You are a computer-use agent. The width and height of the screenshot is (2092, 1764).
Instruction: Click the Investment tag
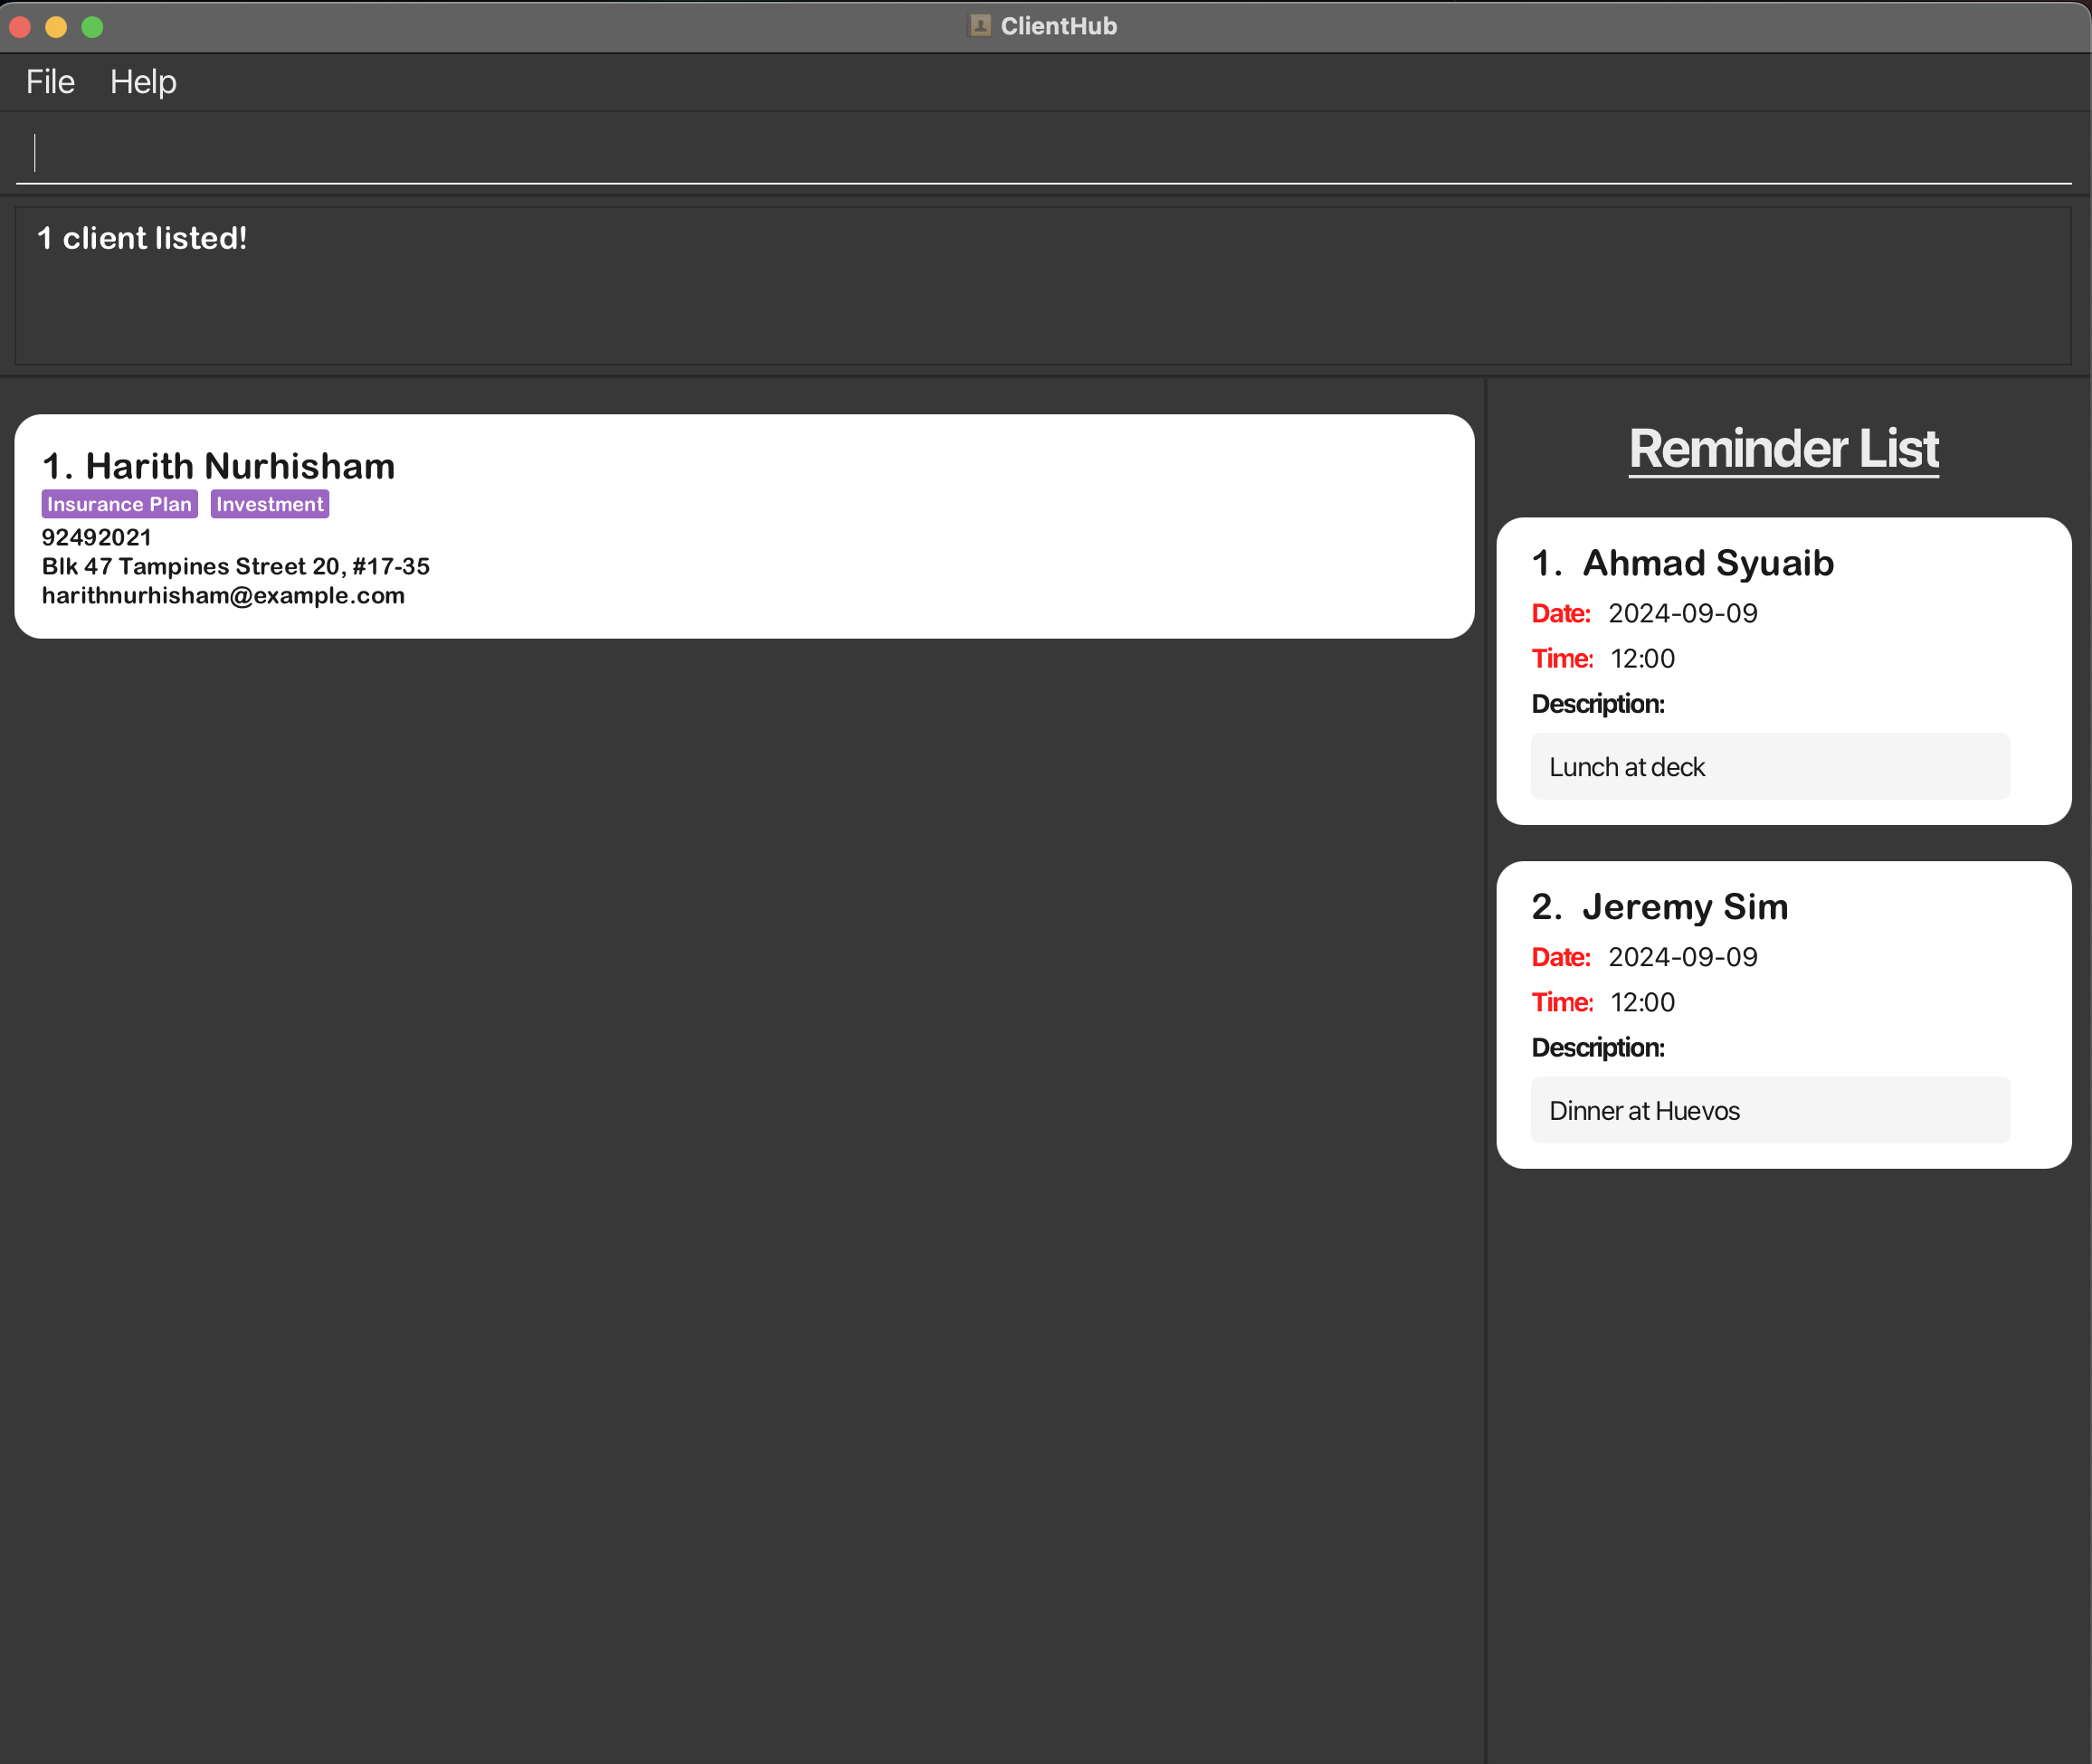(270, 504)
